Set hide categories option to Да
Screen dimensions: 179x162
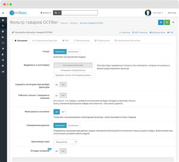[x=57, y=85]
